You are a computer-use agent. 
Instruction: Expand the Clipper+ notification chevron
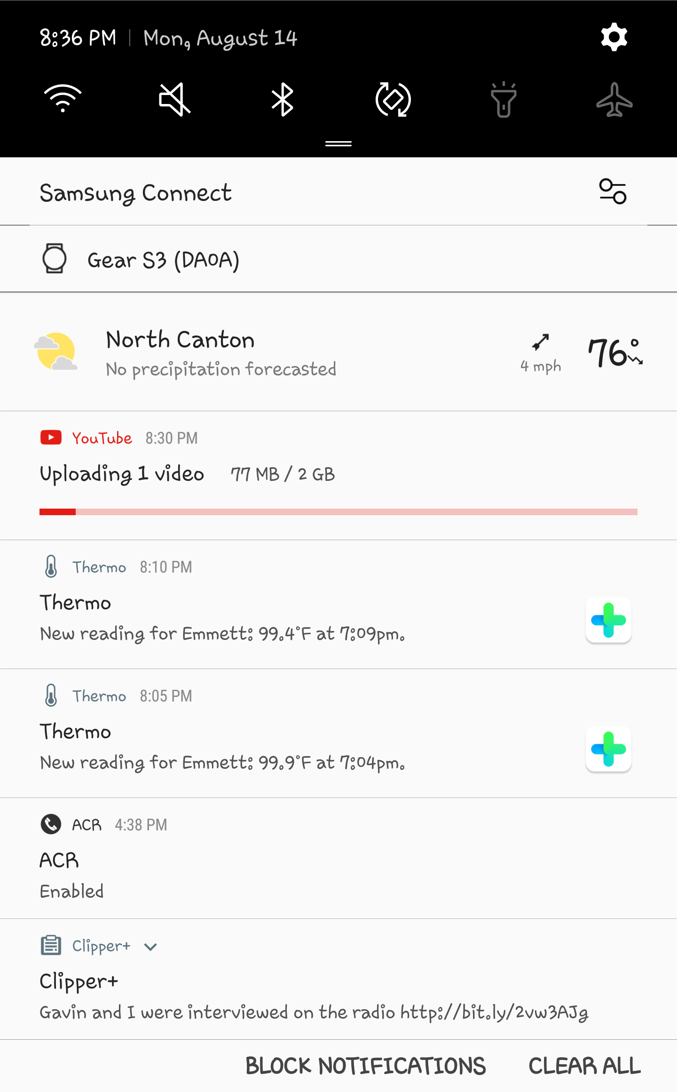(150, 947)
